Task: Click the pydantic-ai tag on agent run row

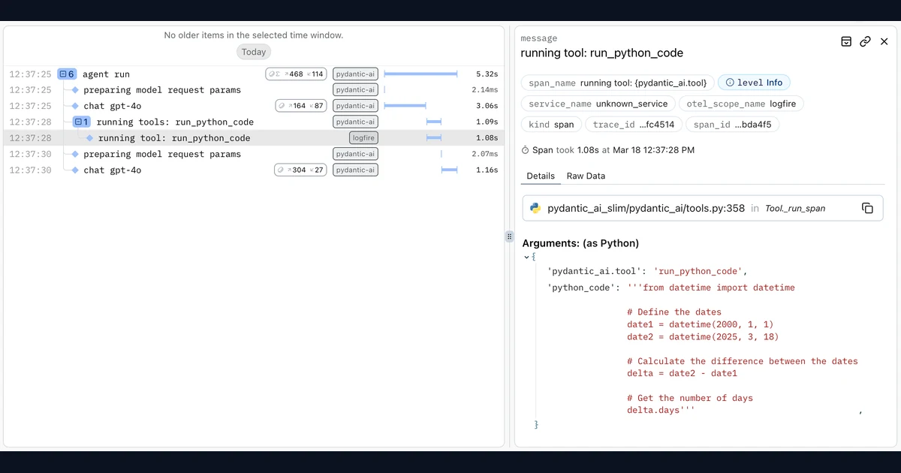Action: (x=355, y=74)
